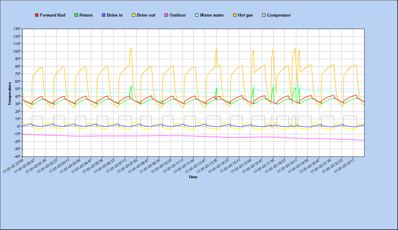Image resolution: width=398 pixels, height=230 pixels.
Task: Select the 'Forward Rad' legend text
Action: tap(52, 15)
